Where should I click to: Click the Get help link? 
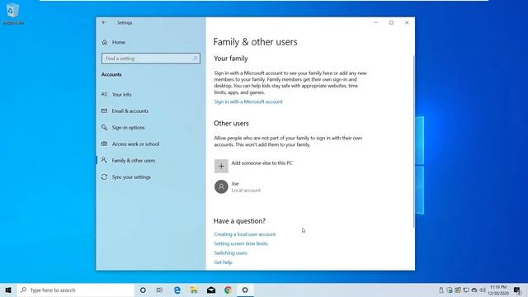coord(223,262)
